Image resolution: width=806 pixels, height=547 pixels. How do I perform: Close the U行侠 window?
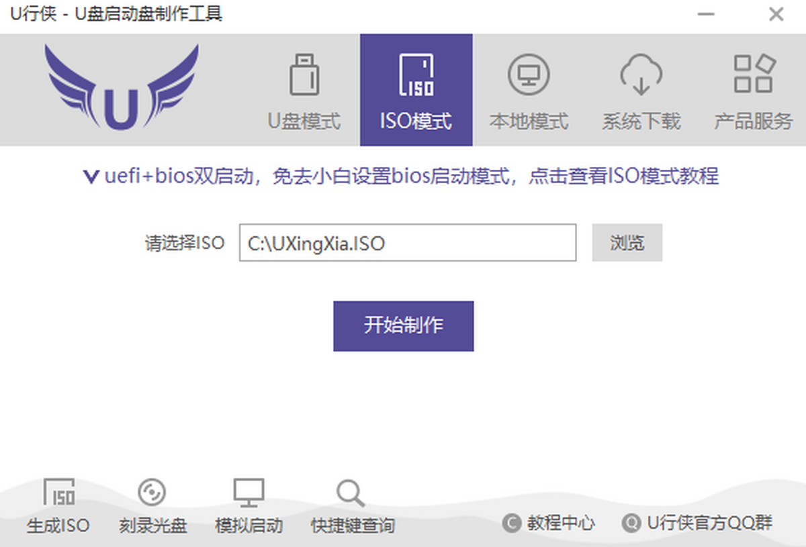tap(776, 14)
